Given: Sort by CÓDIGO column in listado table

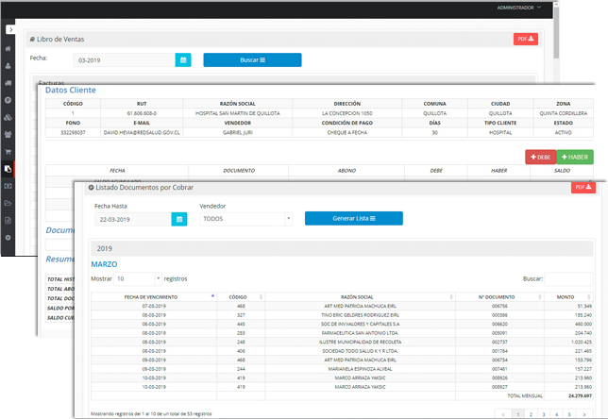Looking at the screenshot, I should 241,297.
